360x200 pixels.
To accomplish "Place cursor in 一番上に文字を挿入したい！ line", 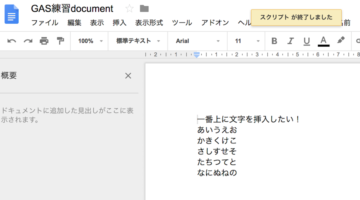I will click(x=249, y=120).
